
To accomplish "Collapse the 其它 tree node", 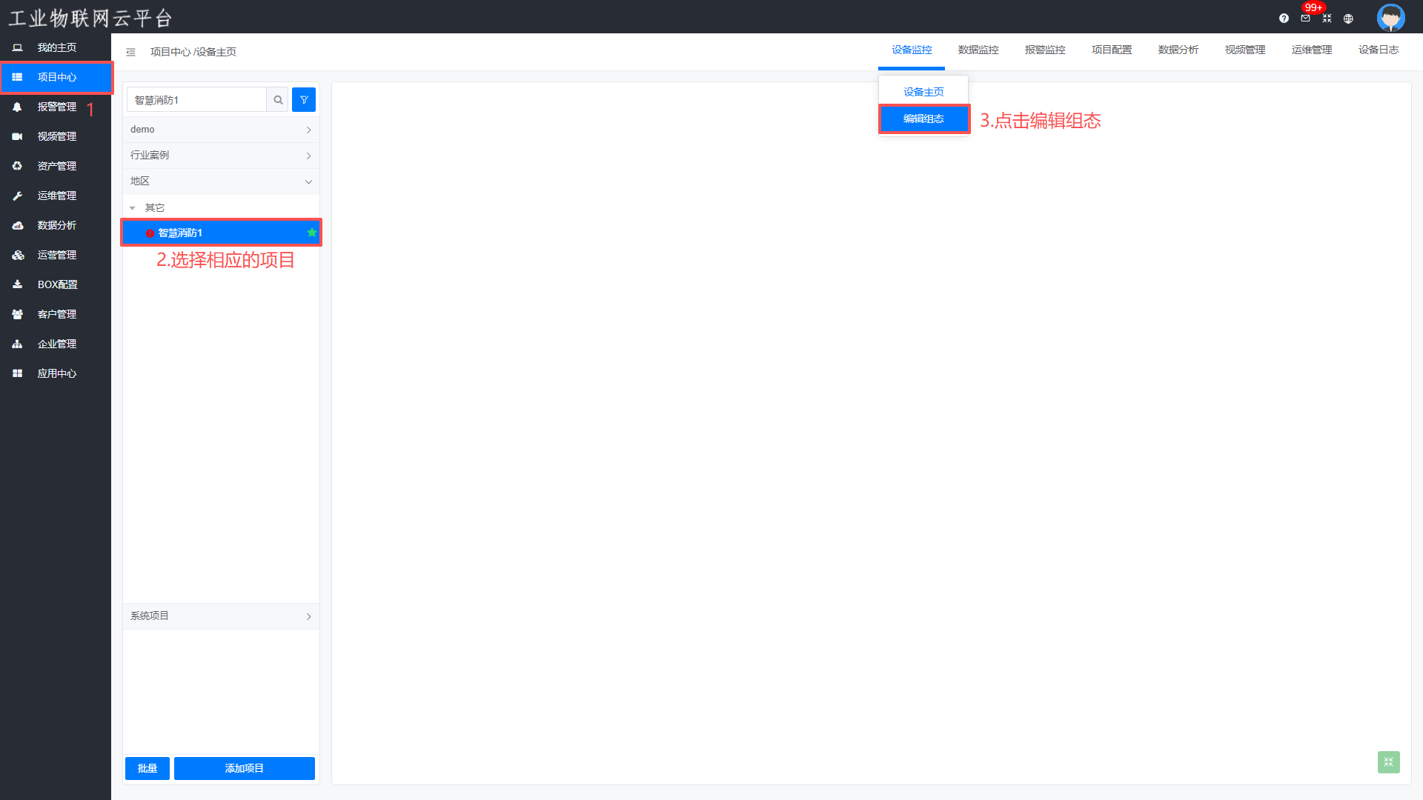I will pos(133,208).
